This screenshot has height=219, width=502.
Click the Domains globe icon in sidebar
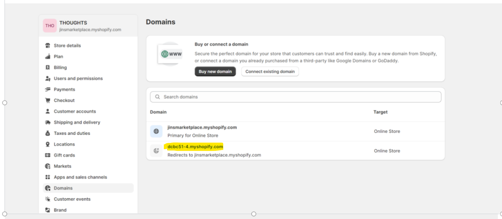48,188
